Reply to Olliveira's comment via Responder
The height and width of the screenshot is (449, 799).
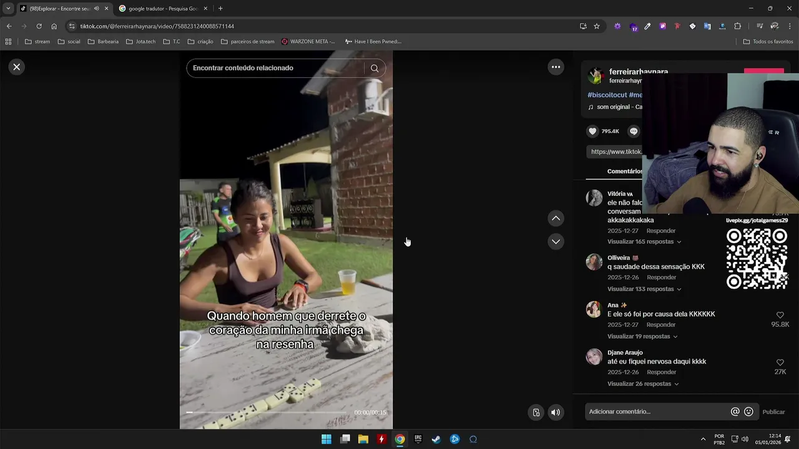661,277
